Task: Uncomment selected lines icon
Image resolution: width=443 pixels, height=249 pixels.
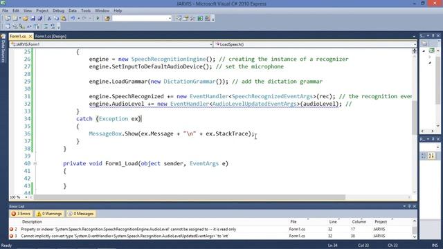Action: click(x=53, y=26)
